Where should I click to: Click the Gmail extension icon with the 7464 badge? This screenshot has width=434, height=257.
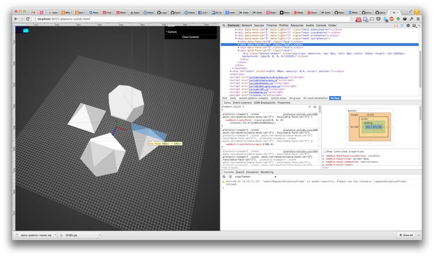pos(358,19)
